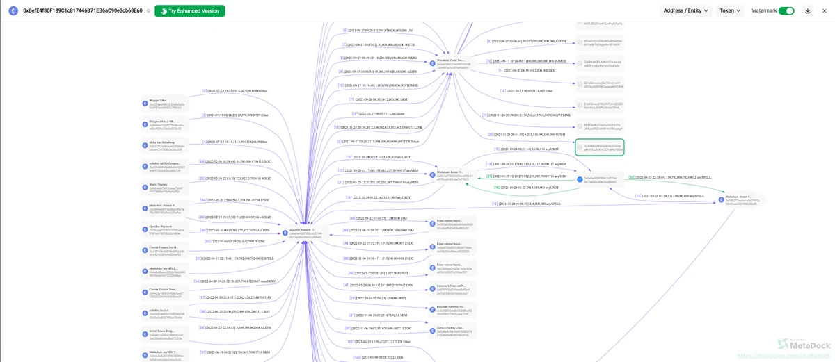835x362 pixels.
Task: Select the header wallet address text
Action: [x=83, y=11]
